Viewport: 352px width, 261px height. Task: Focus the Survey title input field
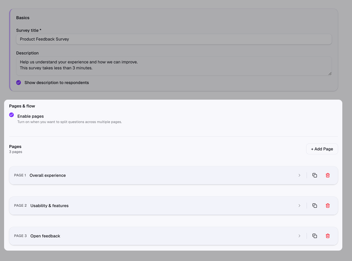(174, 39)
